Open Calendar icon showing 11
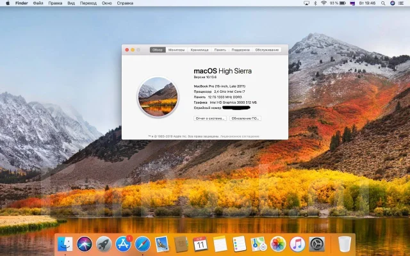 (x=201, y=244)
